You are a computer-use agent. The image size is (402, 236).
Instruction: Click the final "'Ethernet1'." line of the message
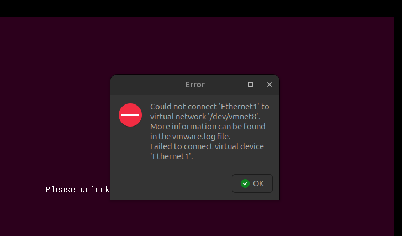tap(172, 156)
